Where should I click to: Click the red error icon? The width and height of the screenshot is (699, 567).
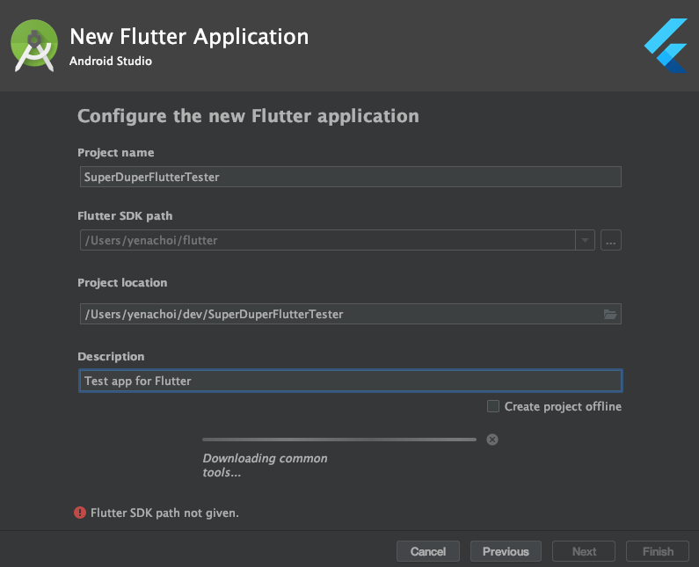81,512
